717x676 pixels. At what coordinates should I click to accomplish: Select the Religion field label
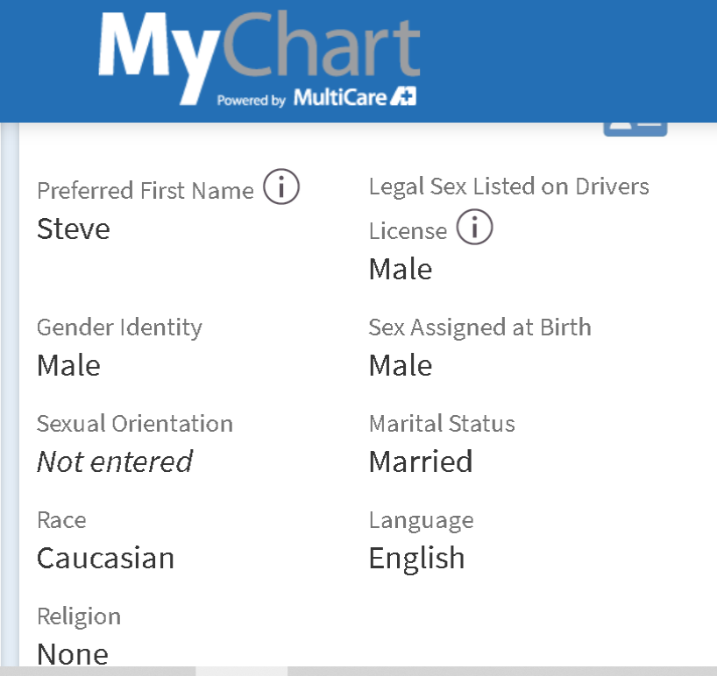[x=79, y=616]
